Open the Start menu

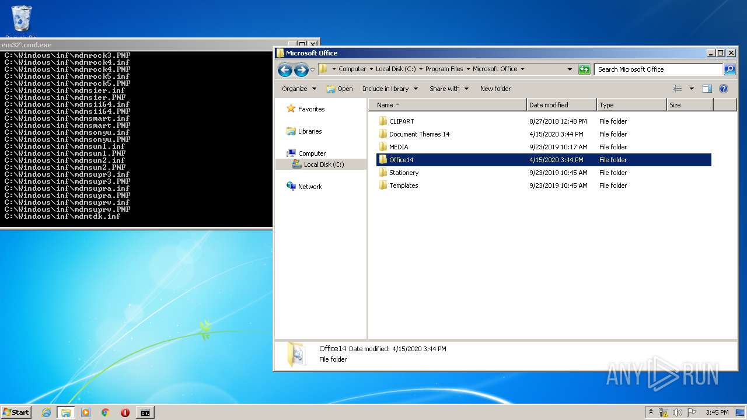click(16, 412)
